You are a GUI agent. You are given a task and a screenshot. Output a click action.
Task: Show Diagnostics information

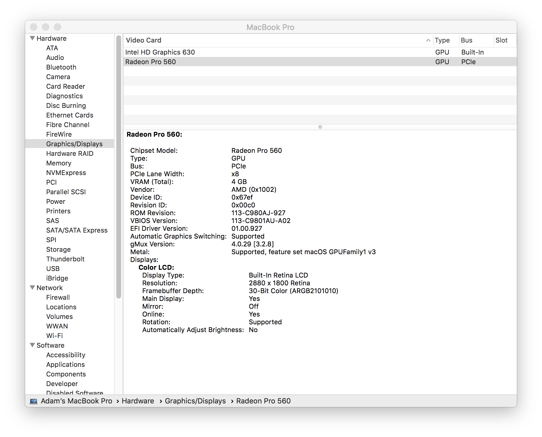[x=64, y=96]
